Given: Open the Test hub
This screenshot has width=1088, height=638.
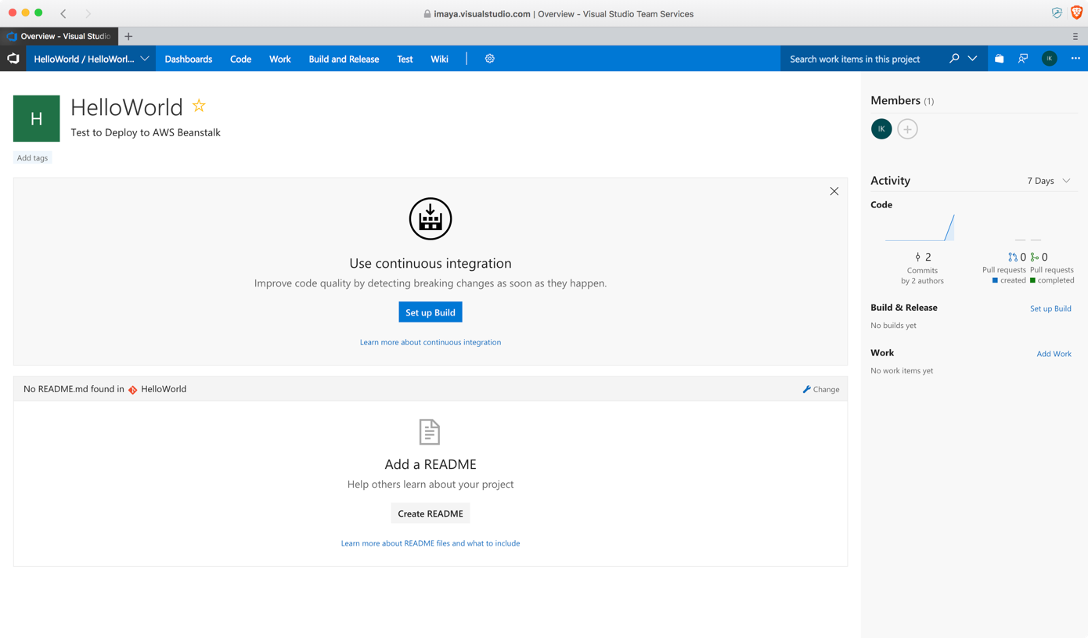Looking at the screenshot, I should [x=405, y=59].
